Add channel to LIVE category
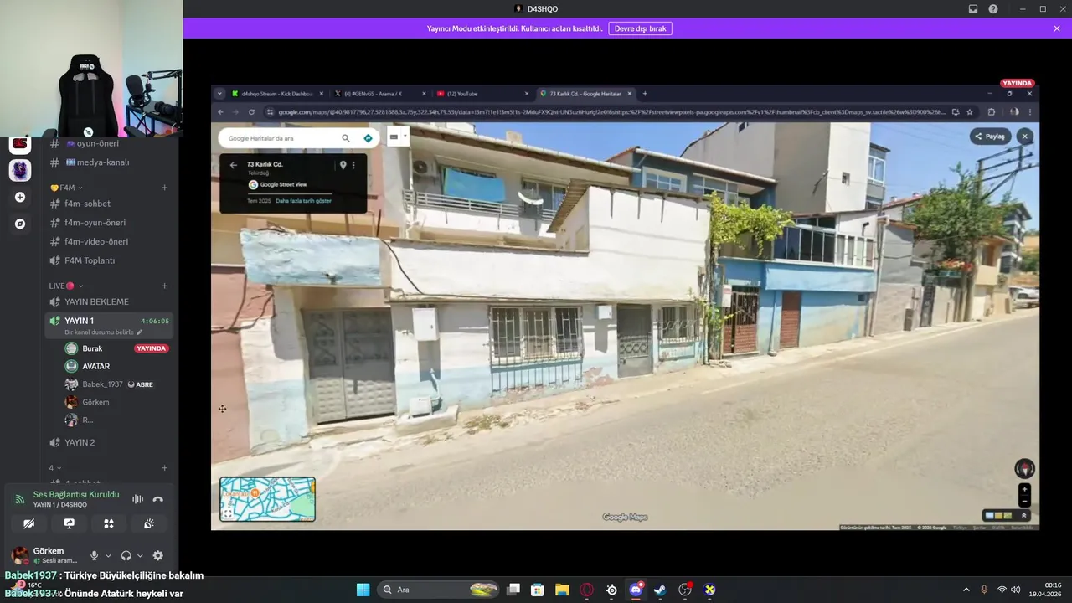1072x603 pixels. (x=164, y=286)
